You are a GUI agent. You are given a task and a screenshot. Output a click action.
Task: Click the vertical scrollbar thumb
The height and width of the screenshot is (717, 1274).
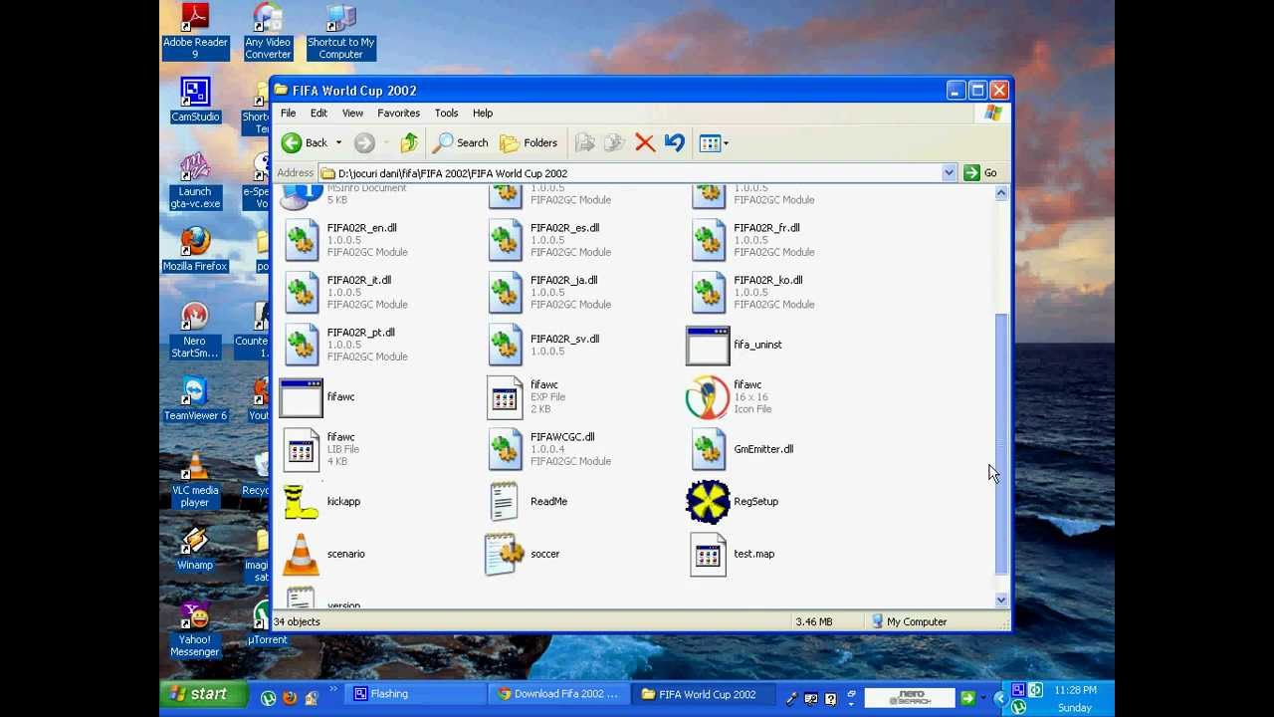click(x=1001, y=444)
